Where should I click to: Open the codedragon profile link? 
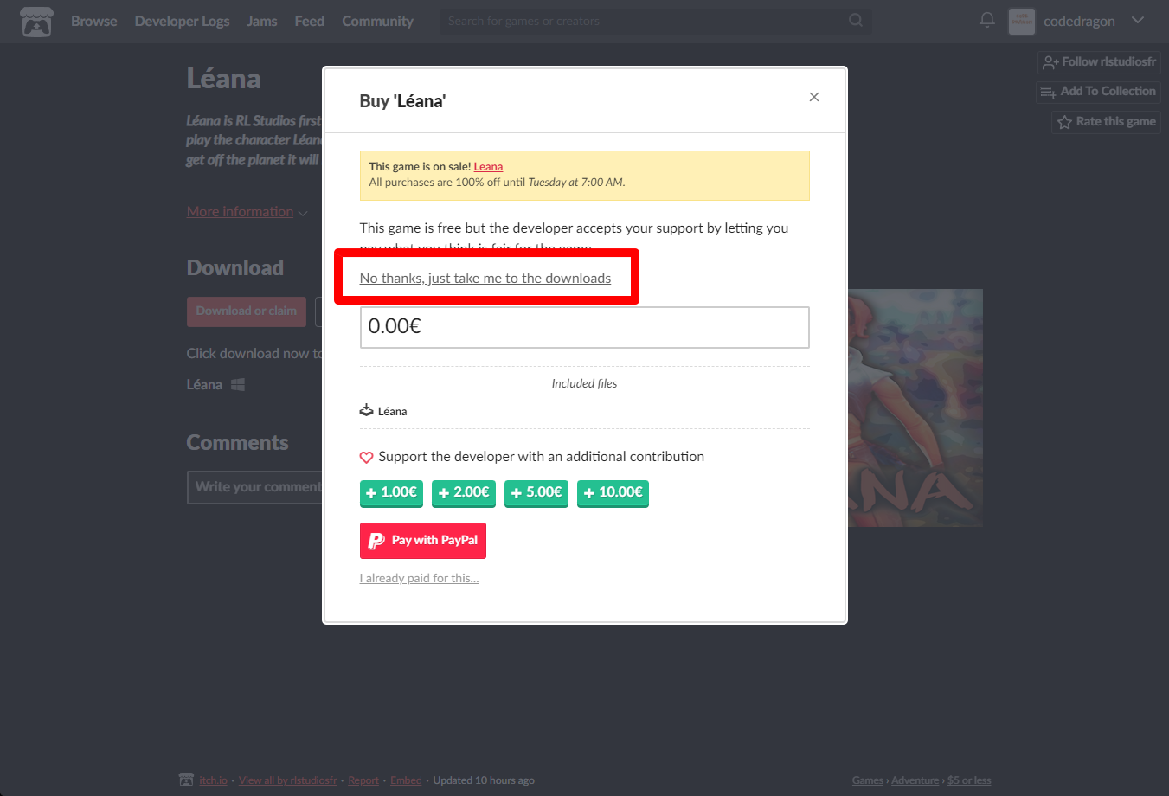pyautogui.click(x=1079, y=21)
